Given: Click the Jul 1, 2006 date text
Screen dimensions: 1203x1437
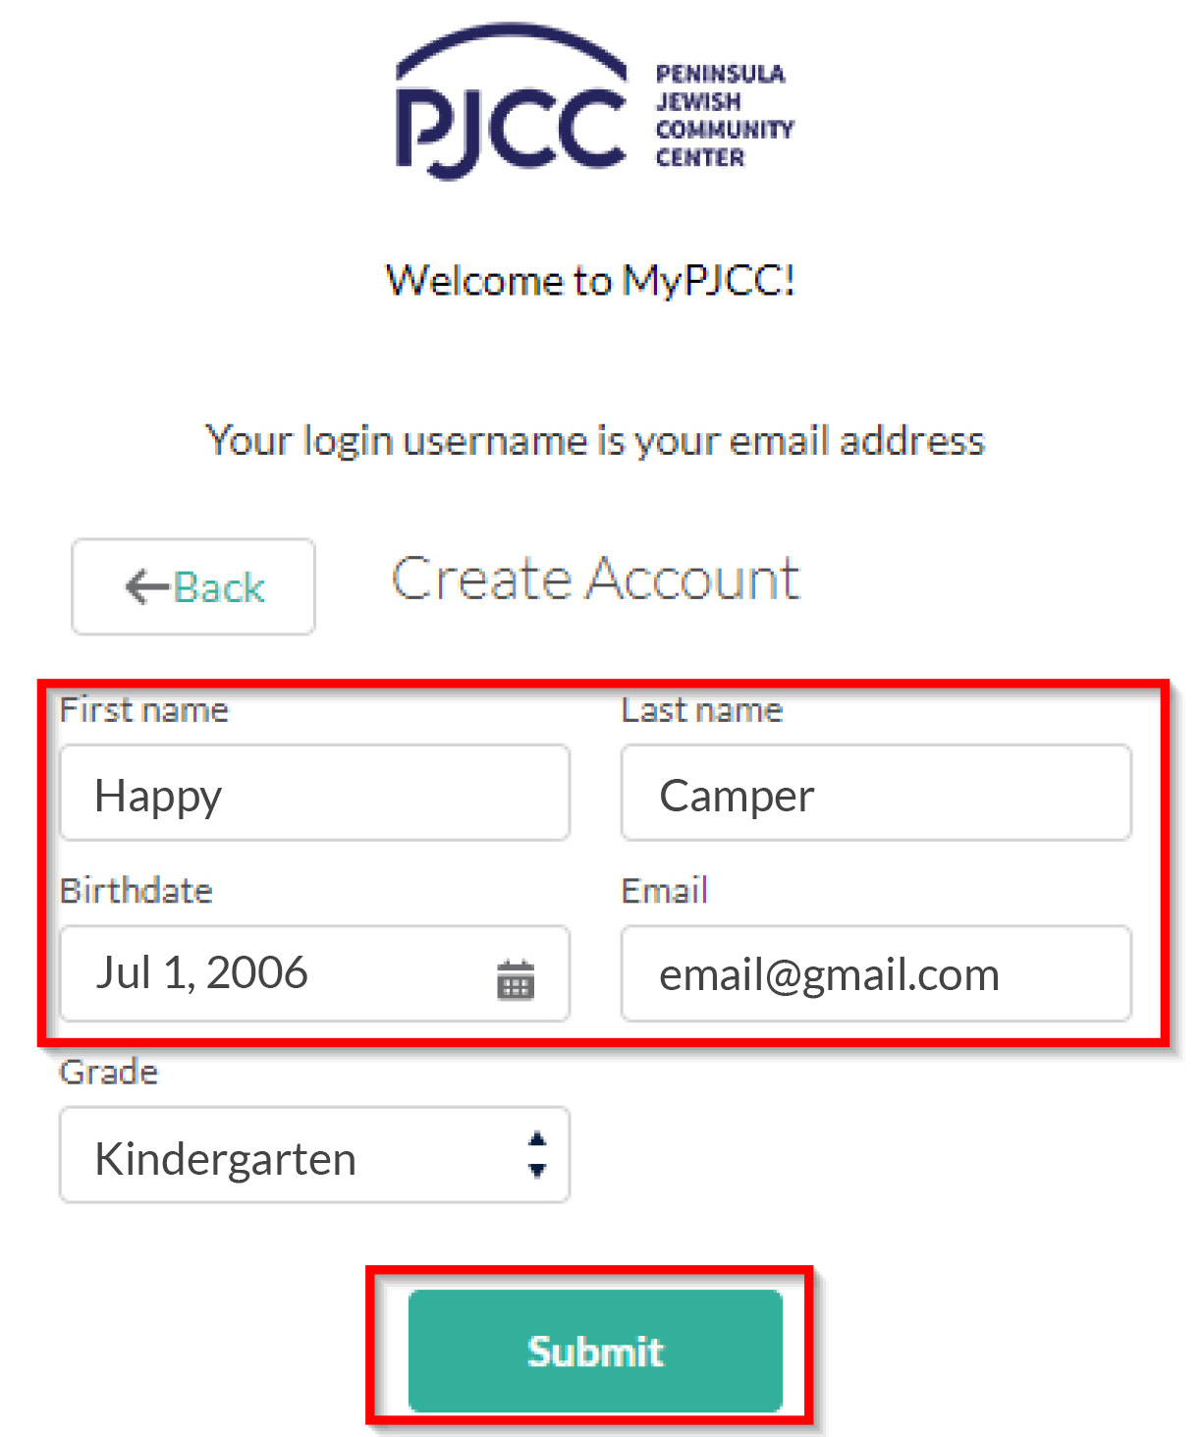Looking at the screenshot, I should coord(201,973).
